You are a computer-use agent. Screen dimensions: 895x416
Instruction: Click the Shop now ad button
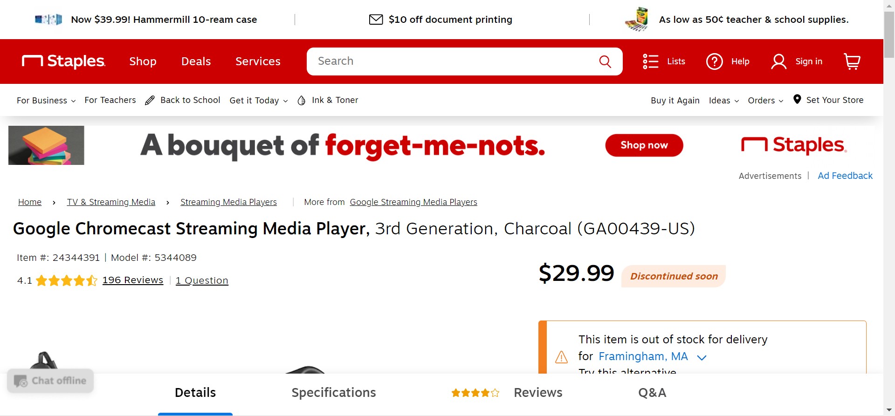click(644, 145)
